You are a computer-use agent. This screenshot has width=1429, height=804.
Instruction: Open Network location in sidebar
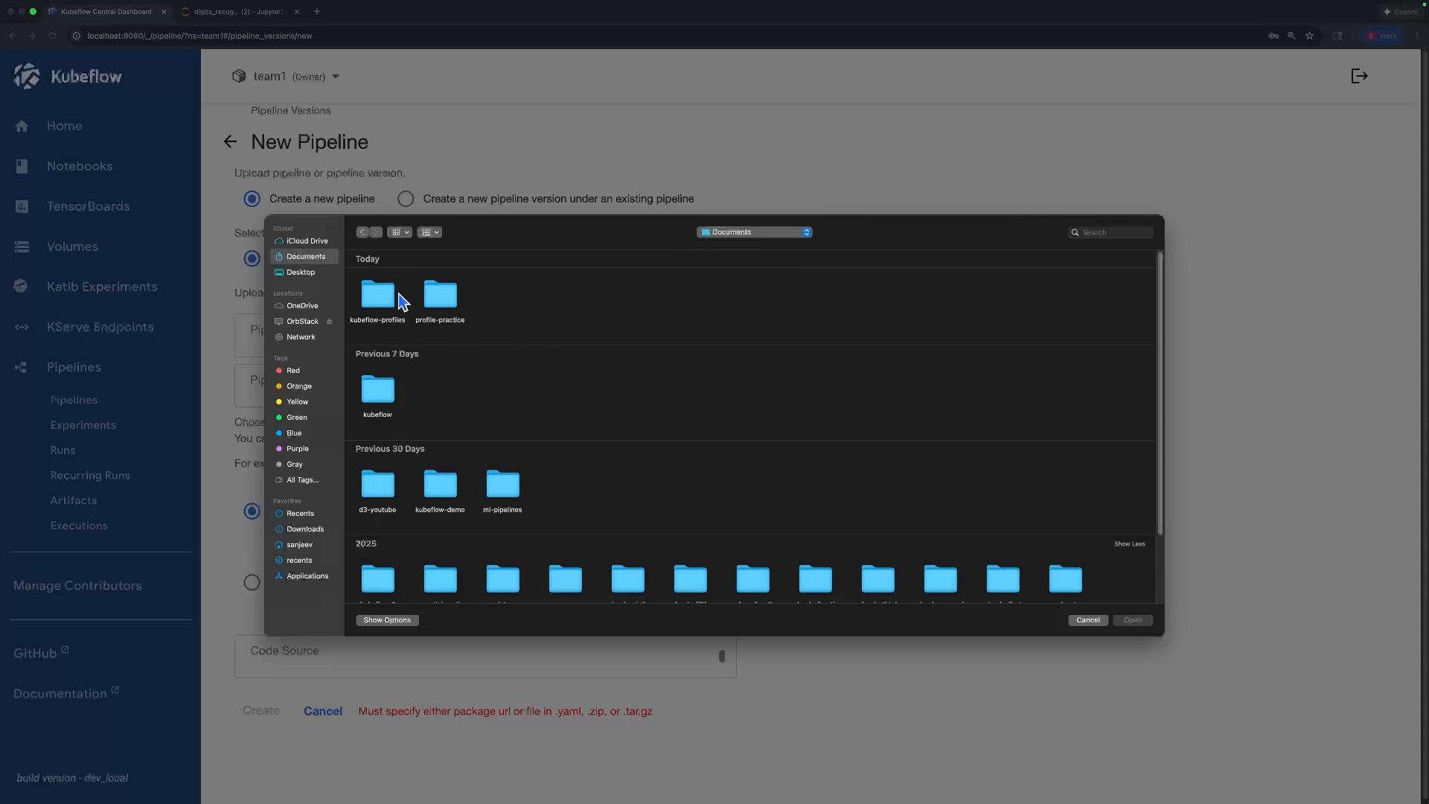[304, 337]
